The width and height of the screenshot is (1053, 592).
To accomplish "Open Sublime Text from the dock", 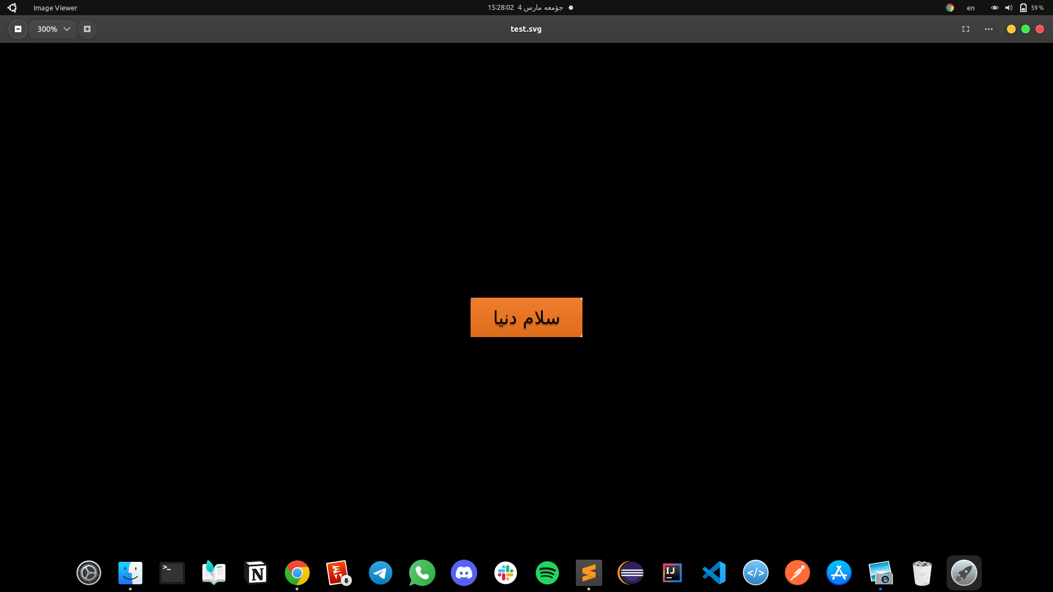I will click(x=589, y=573).
